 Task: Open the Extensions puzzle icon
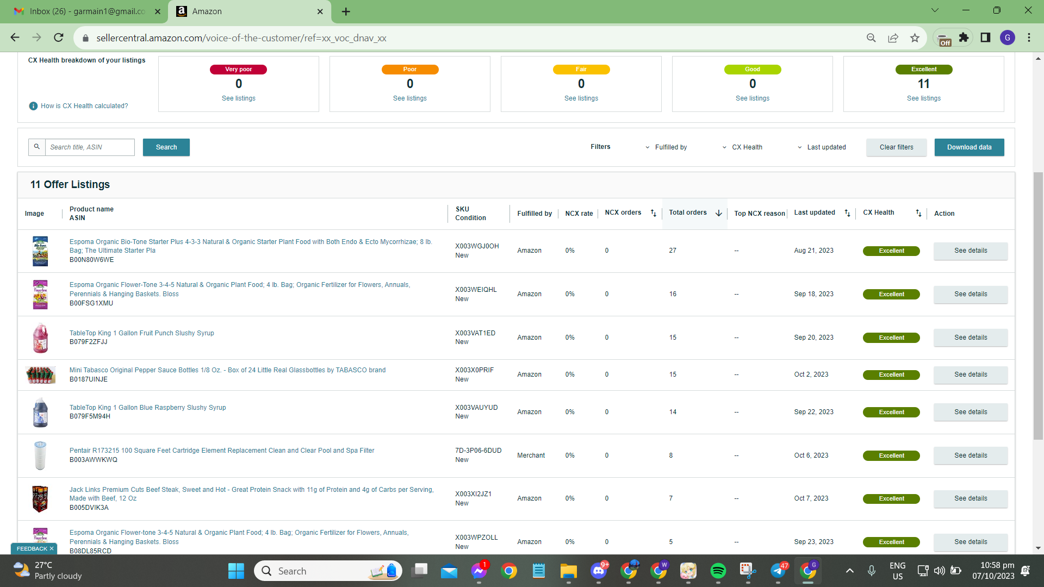(x=964, y=38)
